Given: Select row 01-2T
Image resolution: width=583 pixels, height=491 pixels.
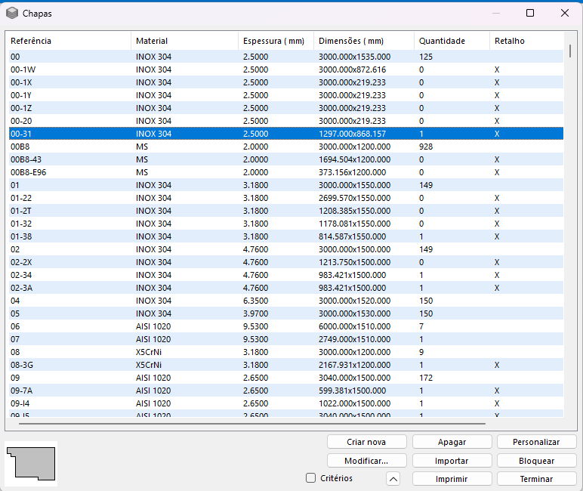Looking at the screenshot, I should click(286, 211).
